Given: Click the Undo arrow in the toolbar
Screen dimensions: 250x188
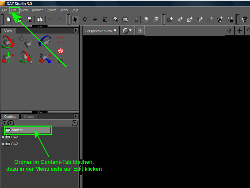Looking at the screenshot, I should [51, 19].
